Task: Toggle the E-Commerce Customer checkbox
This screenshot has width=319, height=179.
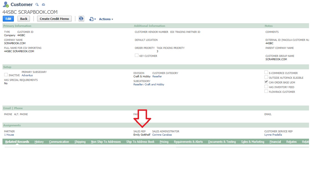Action: (266, 72)
